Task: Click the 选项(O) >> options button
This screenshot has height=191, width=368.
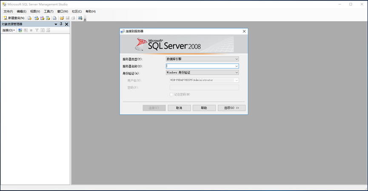Action: [x=231, y=108]
